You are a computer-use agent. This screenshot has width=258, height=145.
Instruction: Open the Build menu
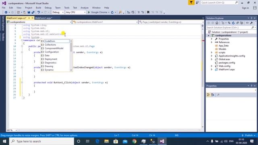tap(38, 8)
